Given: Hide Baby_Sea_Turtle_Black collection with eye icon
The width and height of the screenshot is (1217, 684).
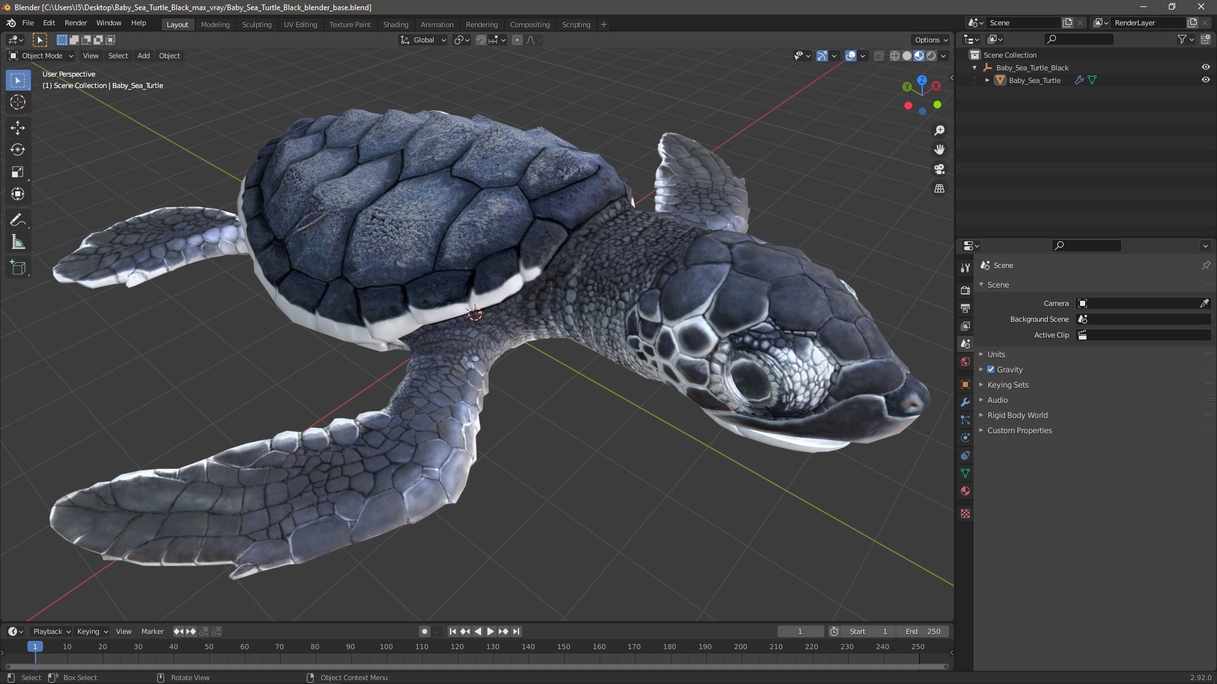Looking at the screenshot, I should pos(1206,67).
